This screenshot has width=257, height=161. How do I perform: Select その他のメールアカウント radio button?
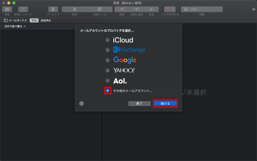pos(107,91)
